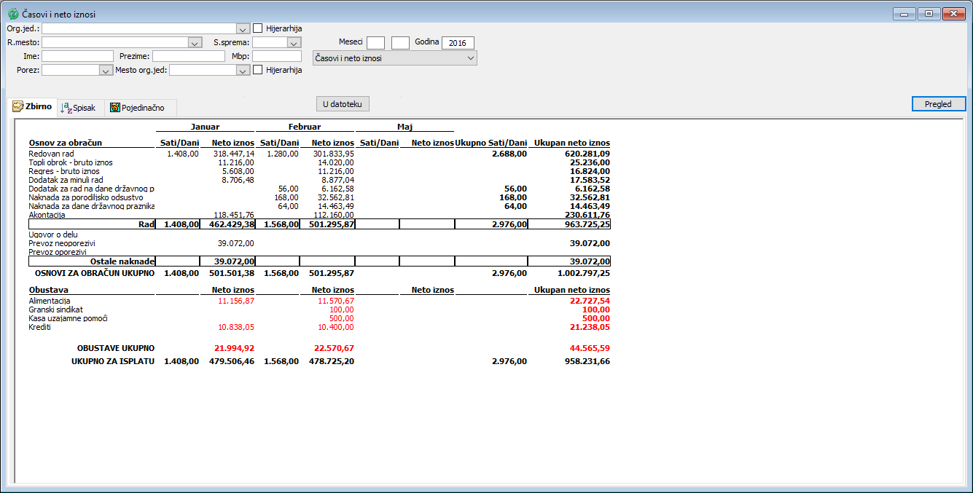
Task: Focus the Prezime input field
Action: pos(188,56)
